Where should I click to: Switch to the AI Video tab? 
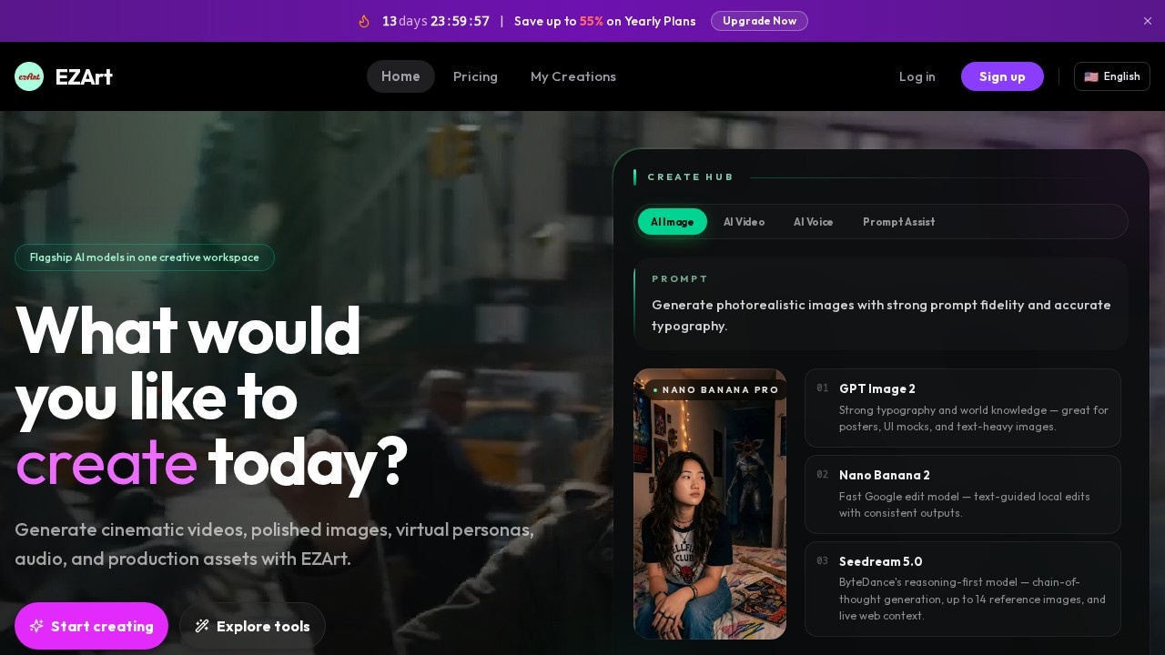point(744,222)
